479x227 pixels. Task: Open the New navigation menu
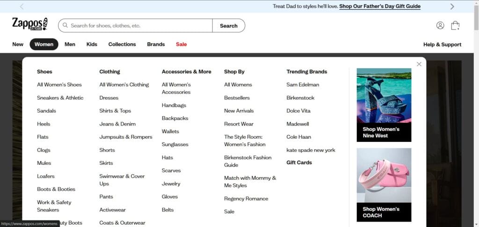click(x=18, y=44)
